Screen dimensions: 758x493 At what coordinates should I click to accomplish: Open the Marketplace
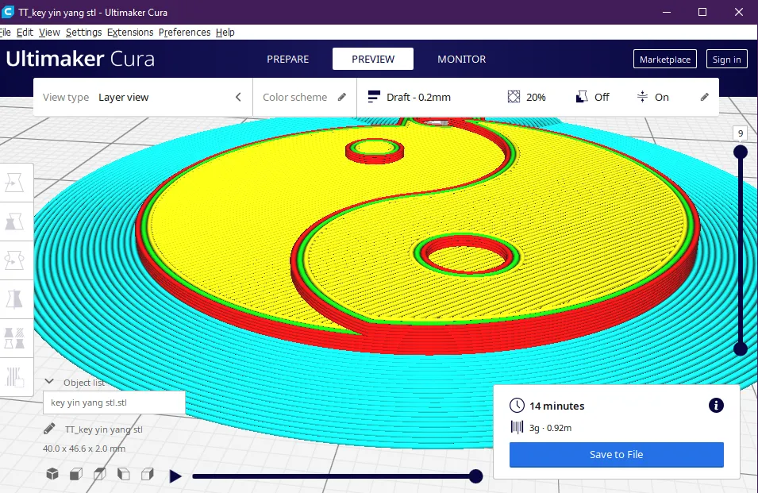(x=664, y=59)
